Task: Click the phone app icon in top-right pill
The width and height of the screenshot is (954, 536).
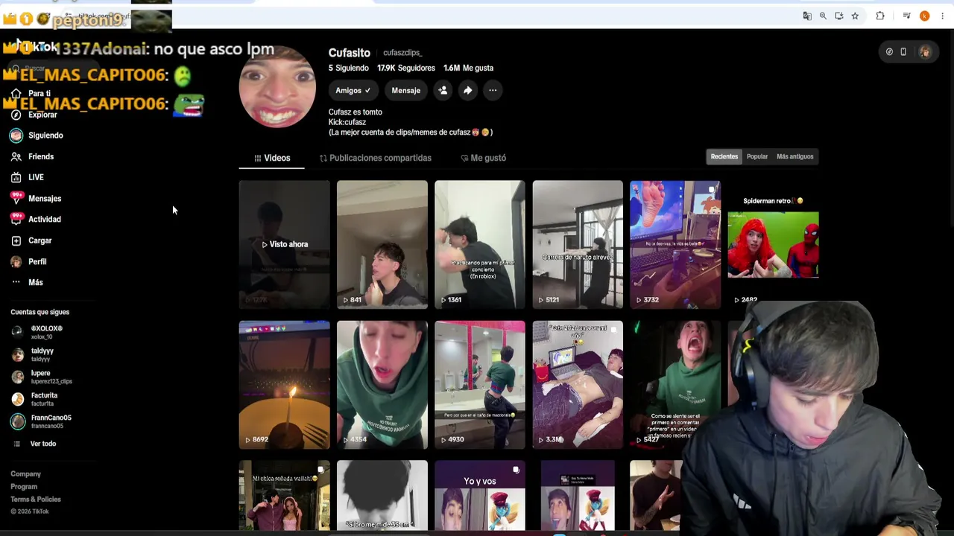Action: [x=903, y=52]
